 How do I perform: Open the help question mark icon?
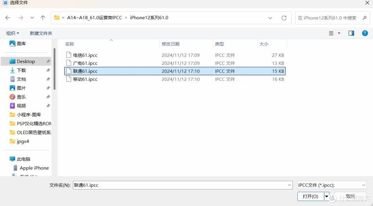(x=365, y=33)
